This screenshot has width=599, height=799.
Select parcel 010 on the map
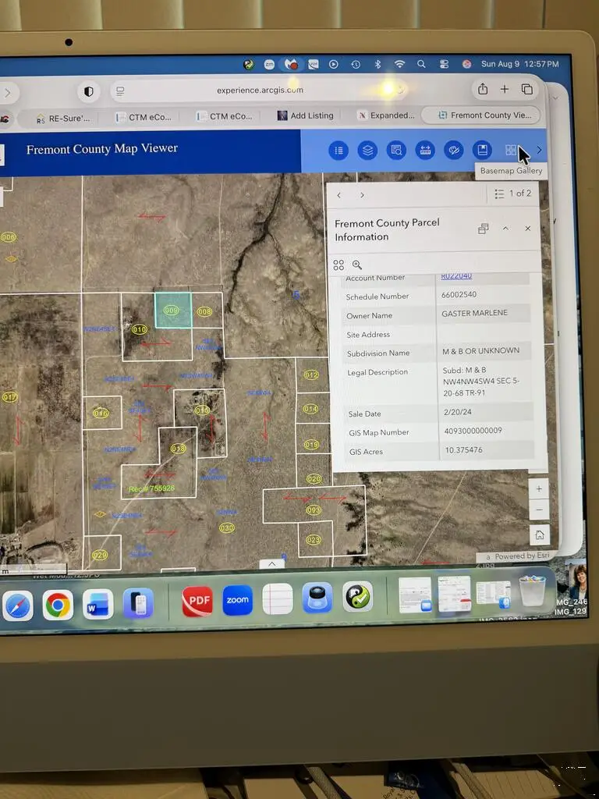pos(139,330)
